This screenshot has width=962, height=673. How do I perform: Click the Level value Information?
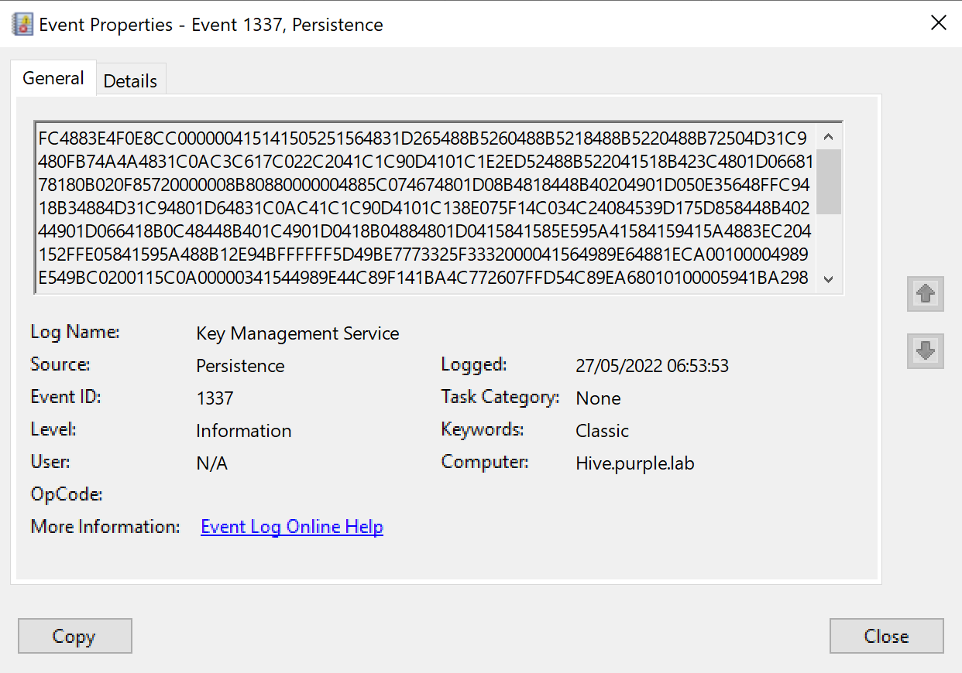click(x=243, y=431)
